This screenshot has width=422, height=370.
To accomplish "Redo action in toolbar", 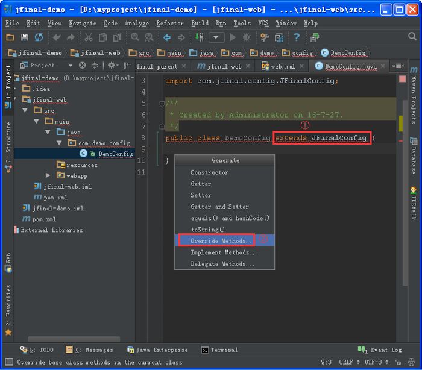I will pyautogui.click(x=71, y=37).
